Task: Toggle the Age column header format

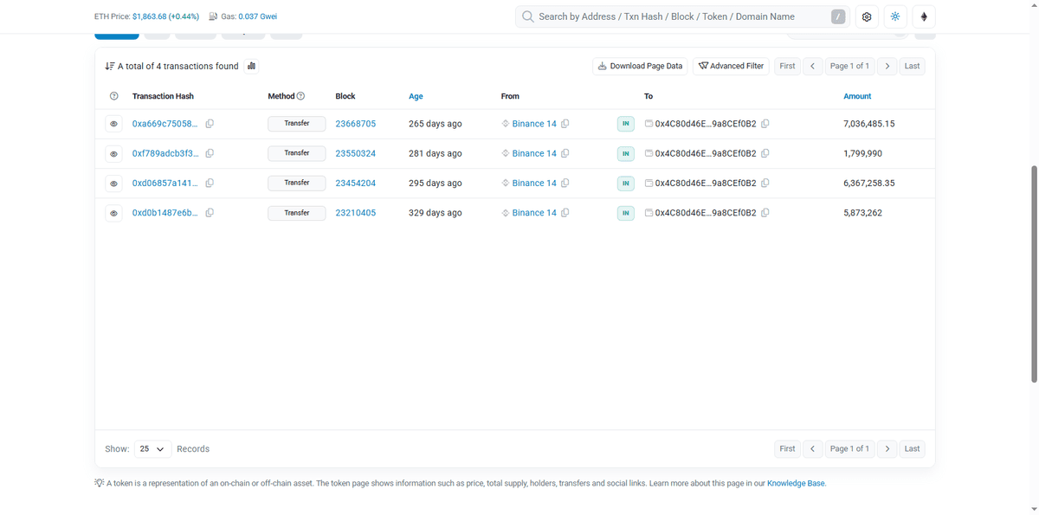Action: click(416, 96)
